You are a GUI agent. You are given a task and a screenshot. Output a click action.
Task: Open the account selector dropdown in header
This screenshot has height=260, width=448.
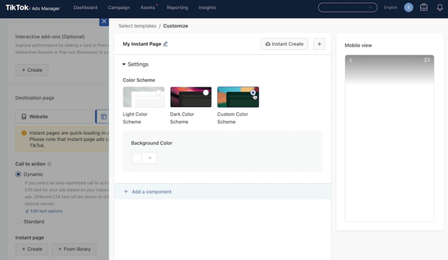(x=347, y=7)
